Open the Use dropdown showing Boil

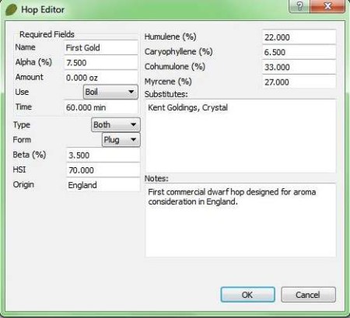tap(110, 92)
